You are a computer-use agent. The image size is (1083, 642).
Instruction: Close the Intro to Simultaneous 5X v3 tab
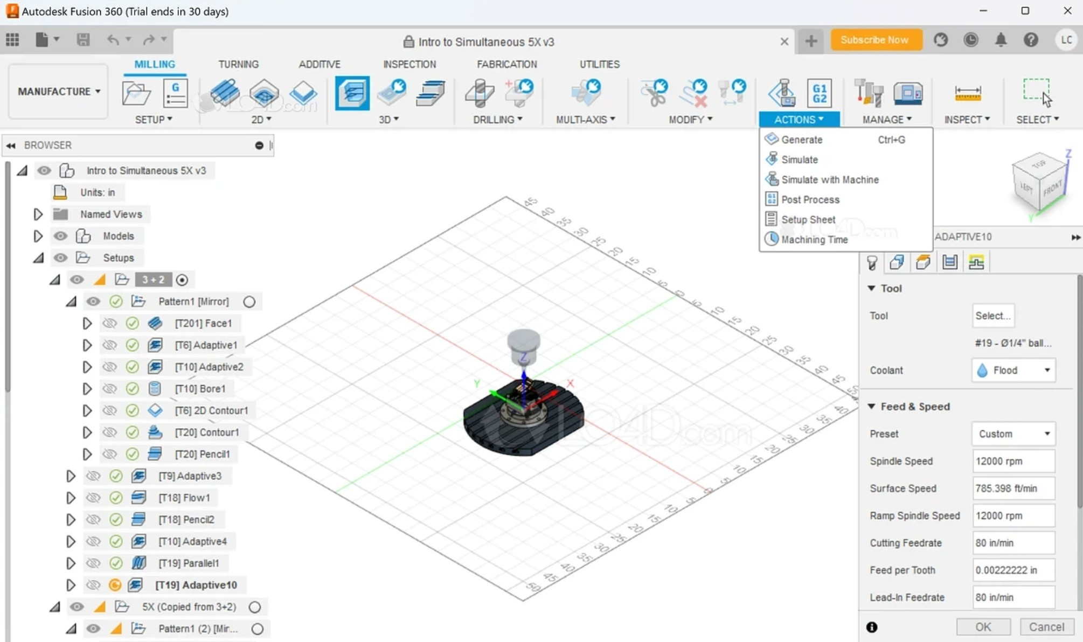coord(785,41)
